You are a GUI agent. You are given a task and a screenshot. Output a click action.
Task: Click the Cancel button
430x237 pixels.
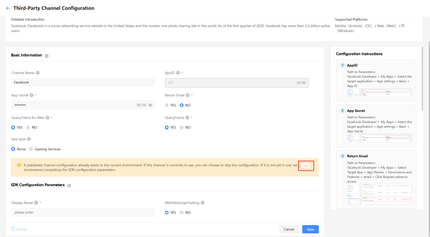tap(289, 229)
